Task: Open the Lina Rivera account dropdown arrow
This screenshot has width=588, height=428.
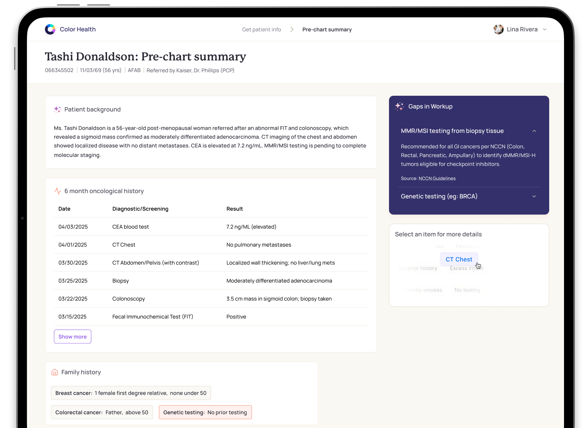Action: [x=544, y=29]
